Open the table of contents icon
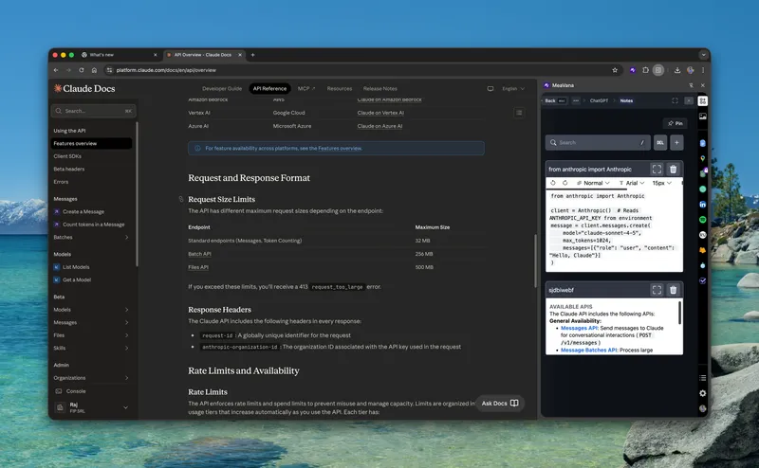Screen dimensions: 759x468 pyautogui.click(x=519, y=113)
